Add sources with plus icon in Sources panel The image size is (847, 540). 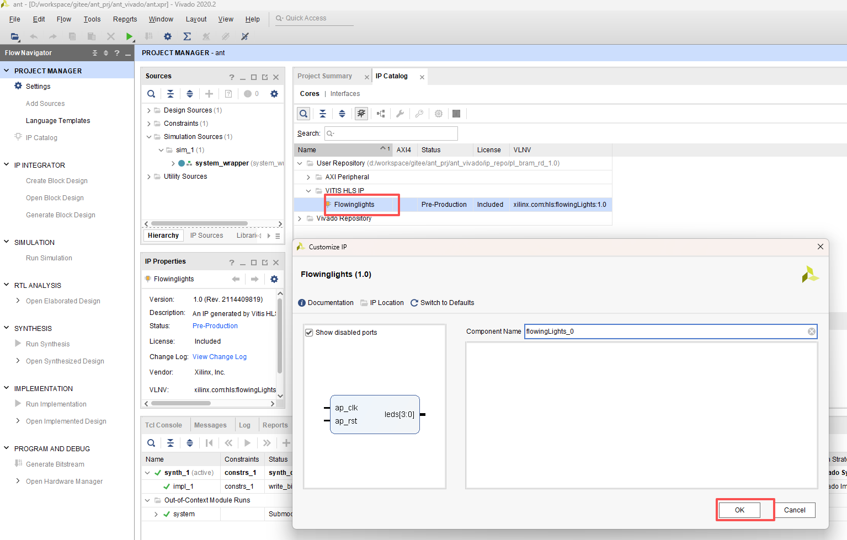209,94
